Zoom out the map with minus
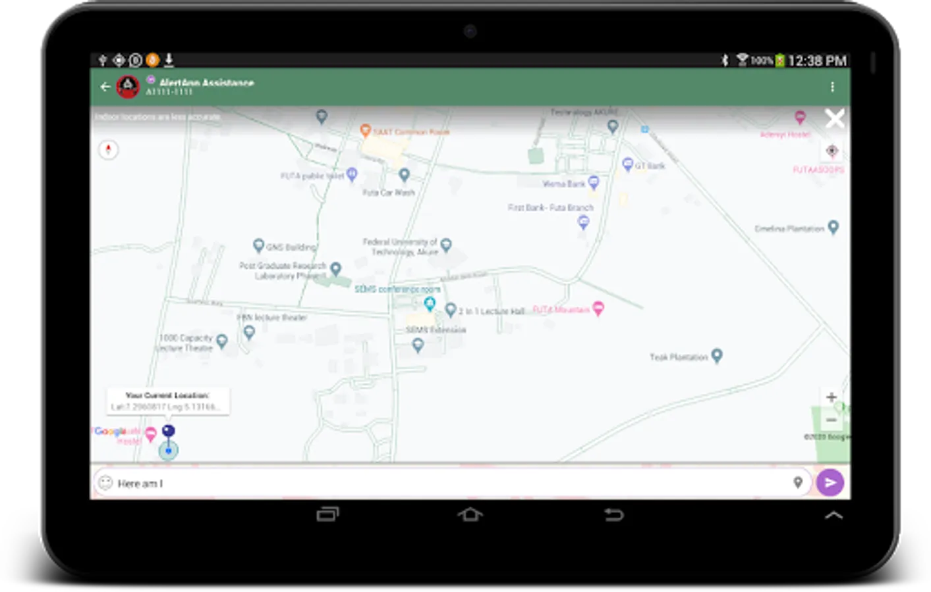 tap(831, 420)
